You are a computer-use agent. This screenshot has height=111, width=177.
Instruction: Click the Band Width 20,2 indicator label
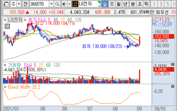point(24,87)
